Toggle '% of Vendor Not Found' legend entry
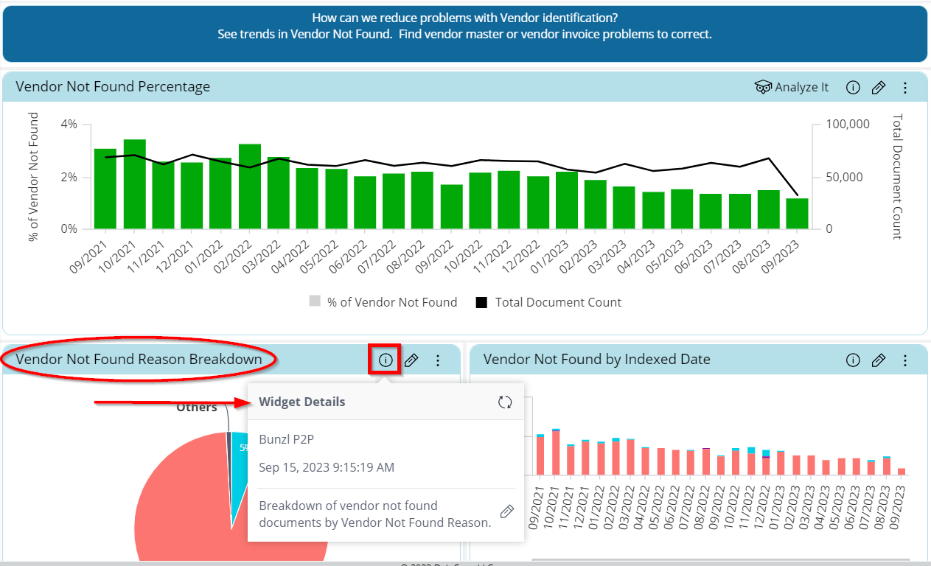Screen dimensions: 931x566 point(394,302)
